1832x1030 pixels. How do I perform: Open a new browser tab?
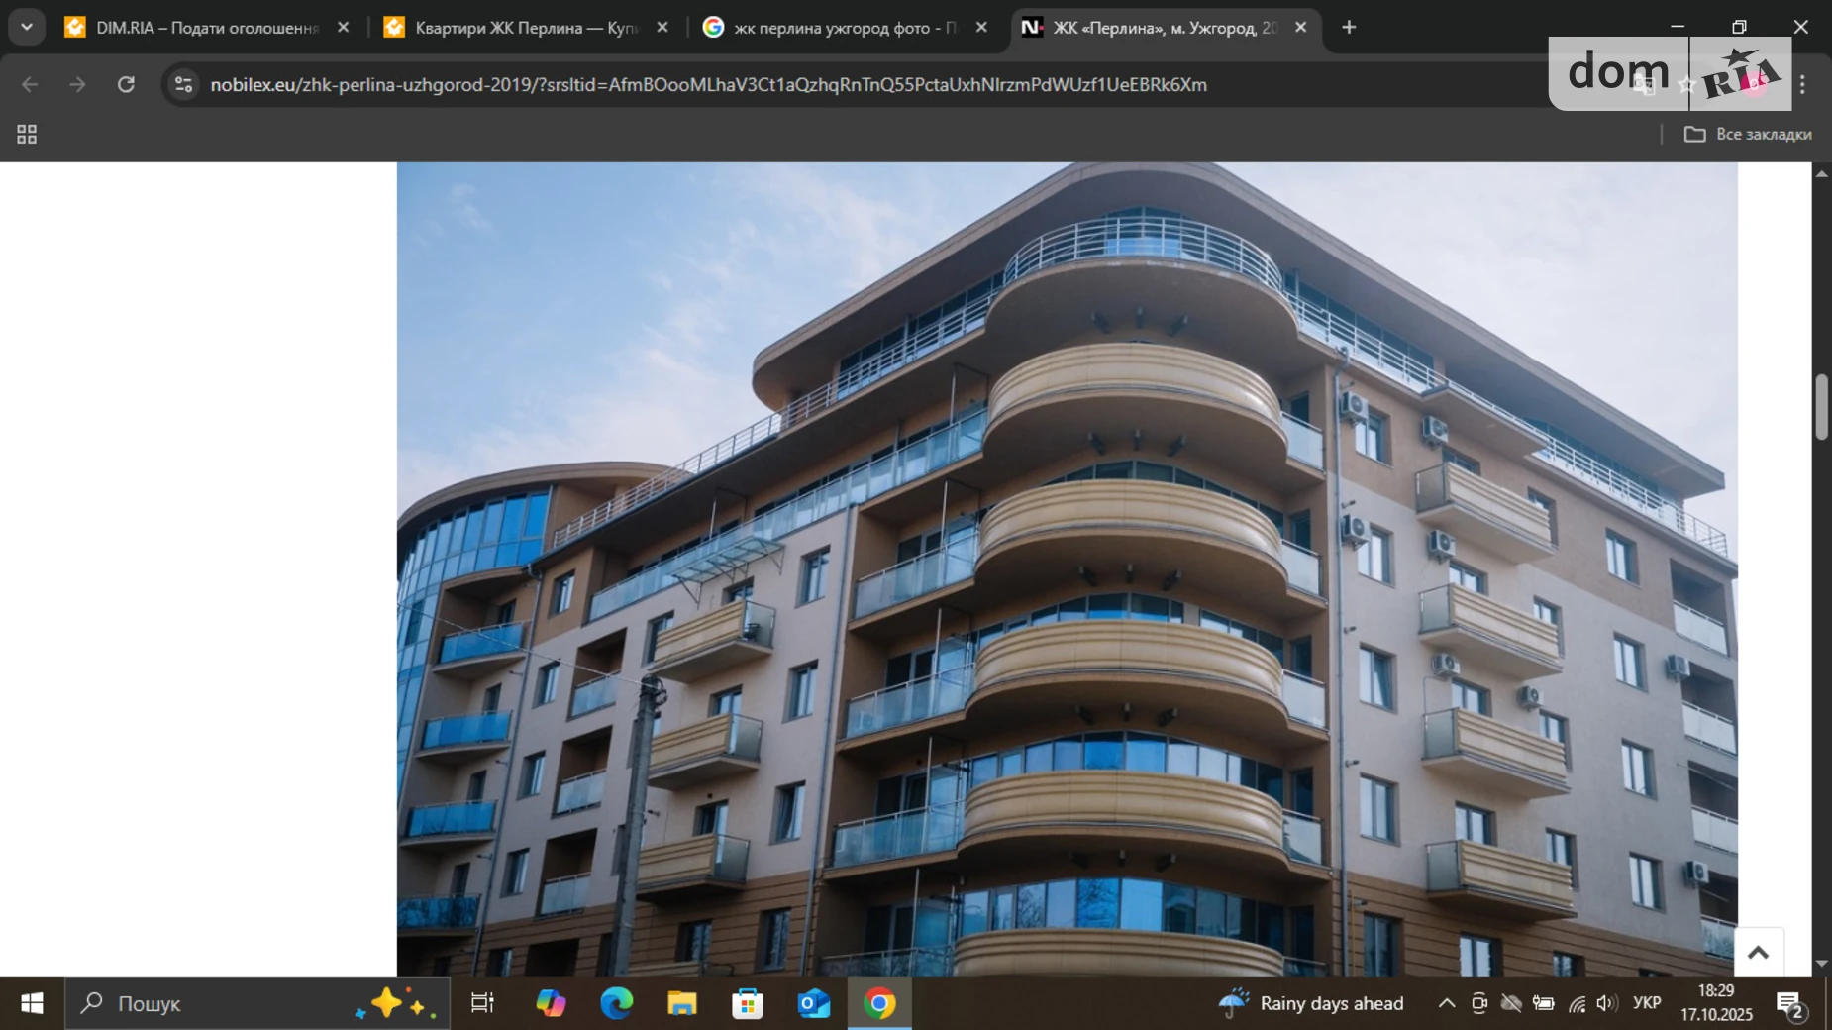coord(1349,28)
